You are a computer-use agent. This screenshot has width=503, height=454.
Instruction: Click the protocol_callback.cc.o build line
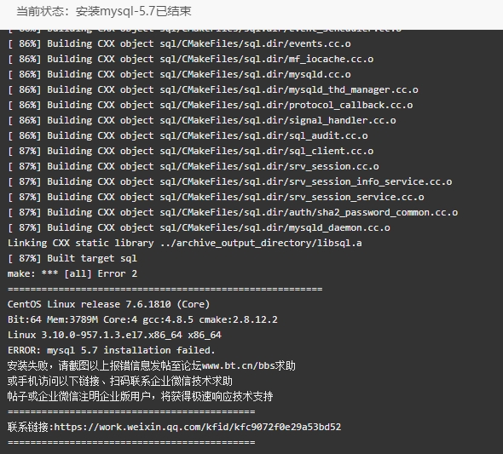210,105
